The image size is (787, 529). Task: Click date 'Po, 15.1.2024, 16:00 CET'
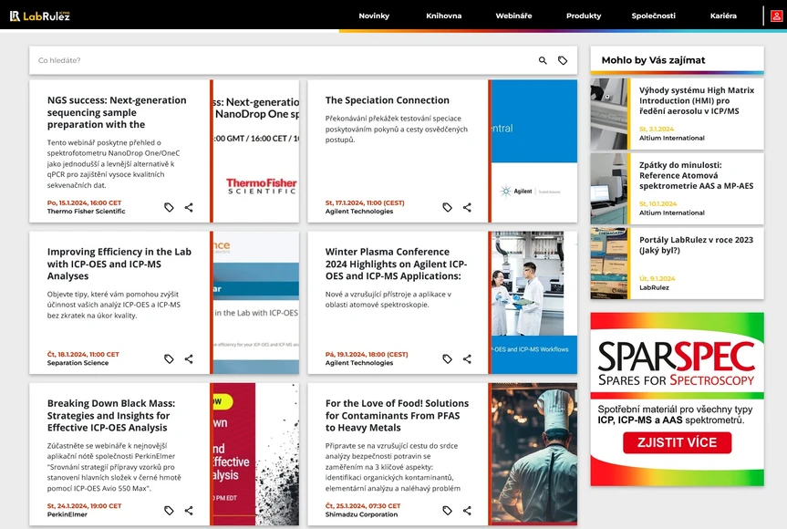pyautogui.click(x=84, y=202)
